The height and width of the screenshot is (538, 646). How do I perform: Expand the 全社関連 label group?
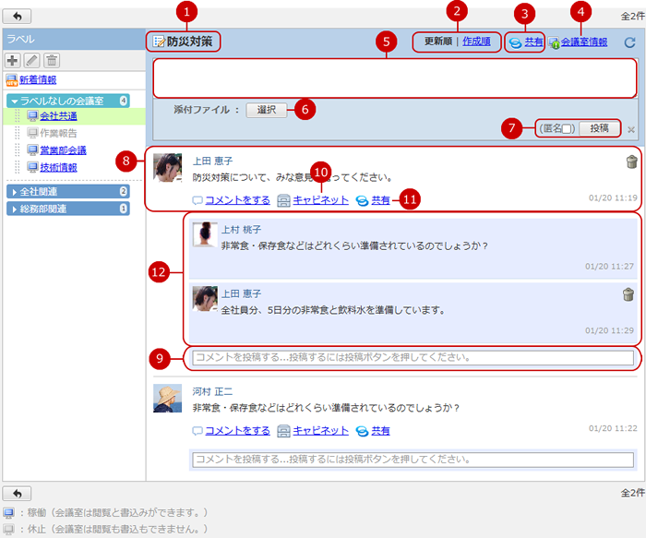pos(68,192)
